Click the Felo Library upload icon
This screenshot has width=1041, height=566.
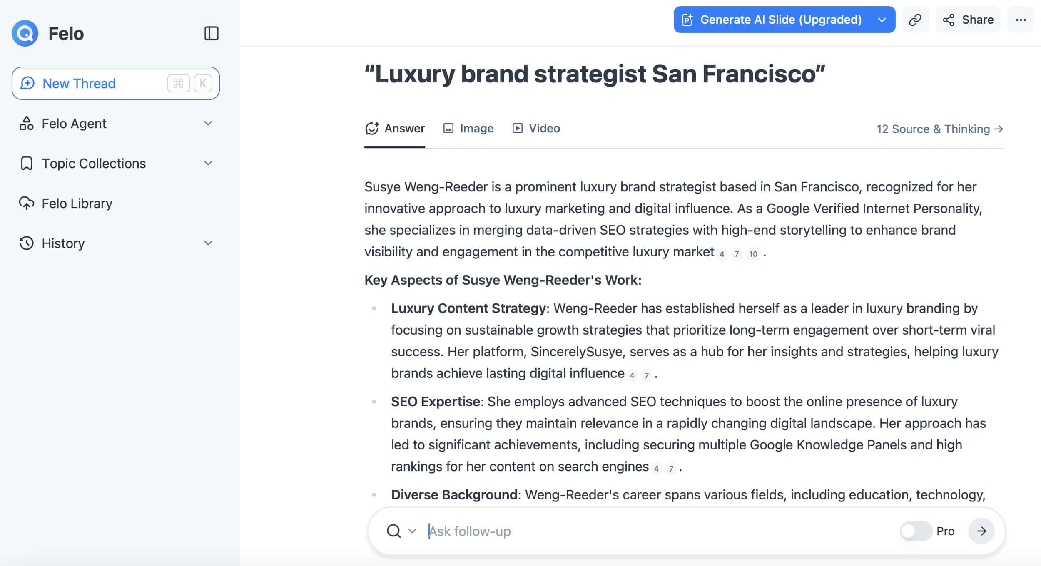[x=27, y=203]
